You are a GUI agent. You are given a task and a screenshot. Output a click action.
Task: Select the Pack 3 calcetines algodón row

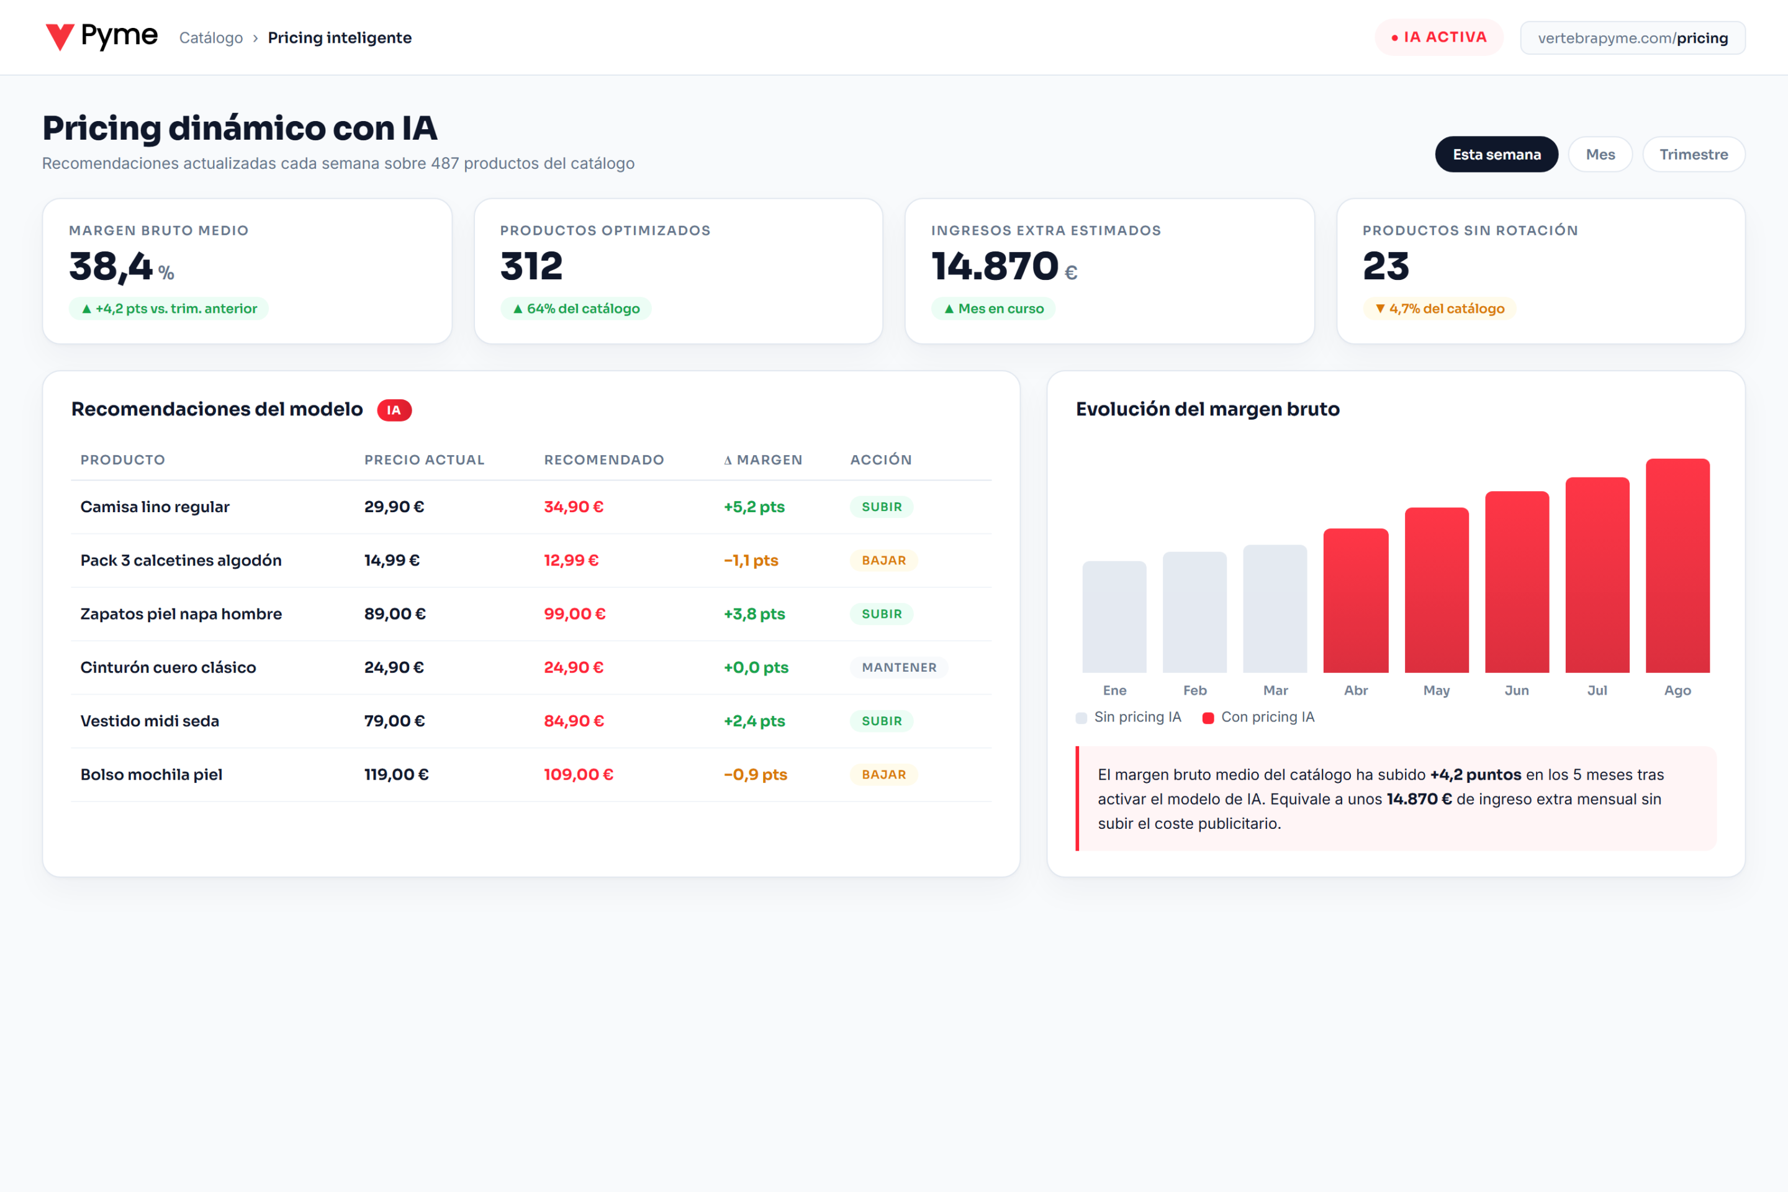[x=531, y=561]
